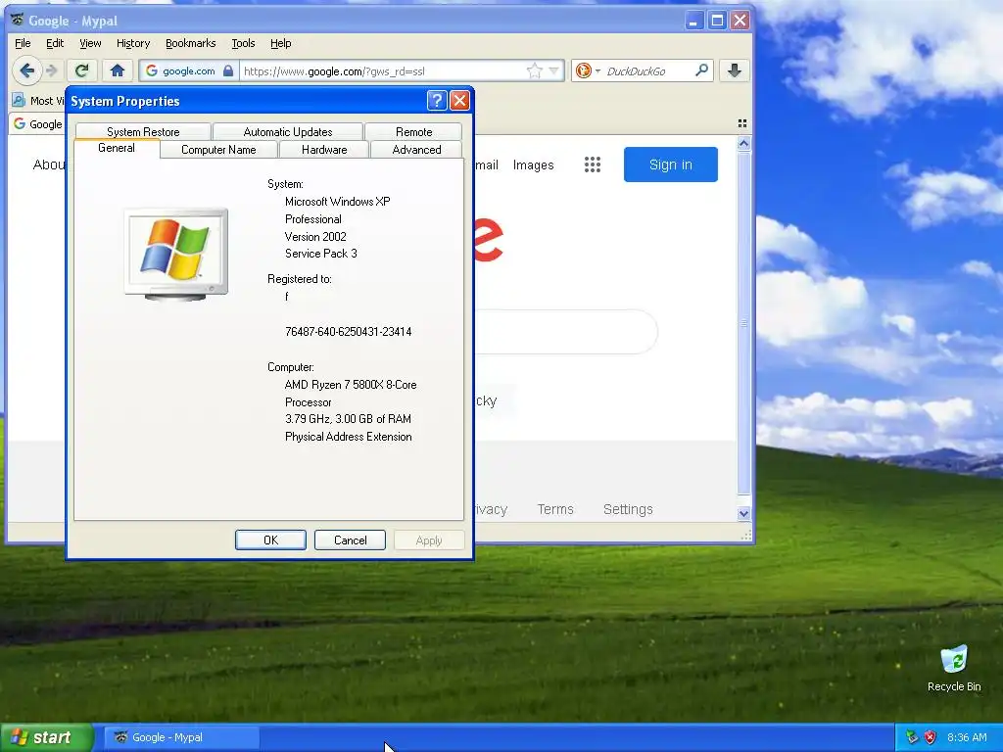Screen dimensions: 1003x752
Task: Open the Help menu in Mypal
Action: (x=280, y=43)
